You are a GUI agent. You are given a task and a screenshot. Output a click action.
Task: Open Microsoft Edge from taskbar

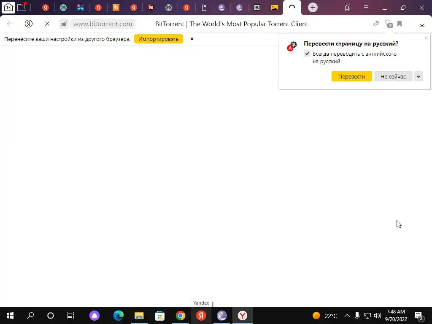119,316
